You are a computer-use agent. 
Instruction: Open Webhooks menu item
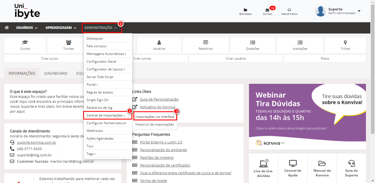108,131
